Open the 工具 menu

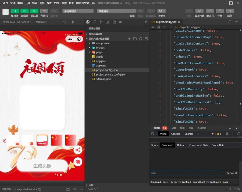pos(27,3)
